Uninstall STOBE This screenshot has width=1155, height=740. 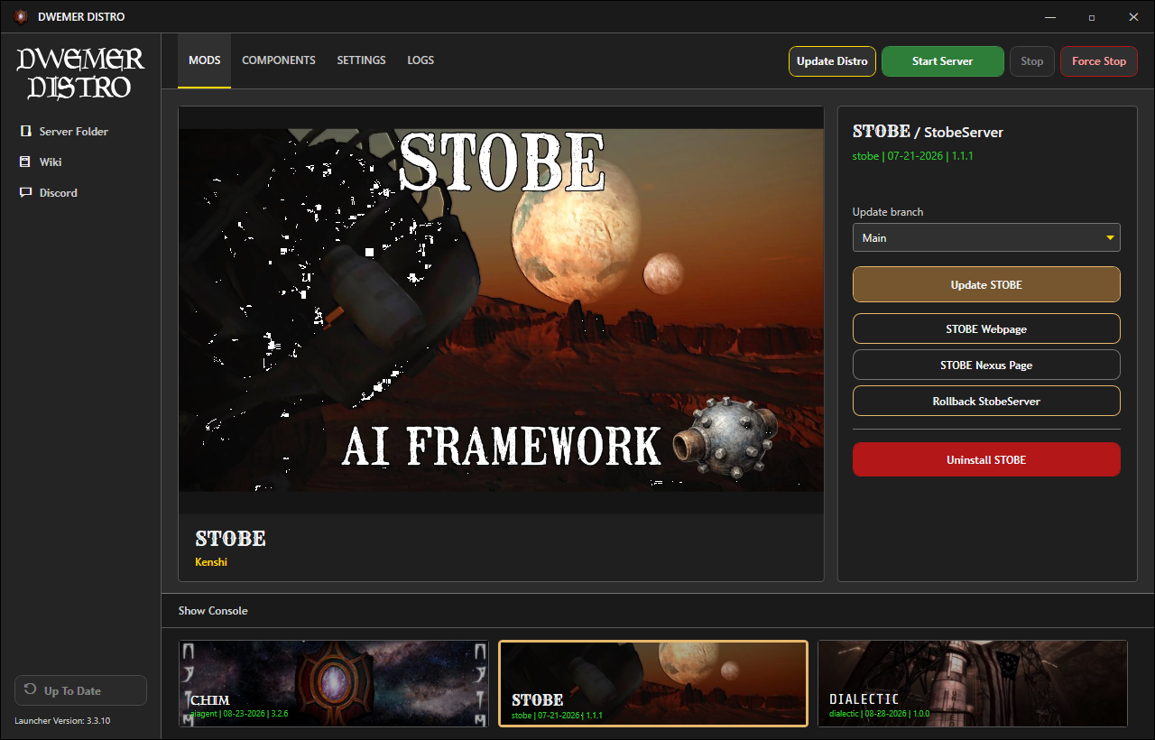[986, 459]
